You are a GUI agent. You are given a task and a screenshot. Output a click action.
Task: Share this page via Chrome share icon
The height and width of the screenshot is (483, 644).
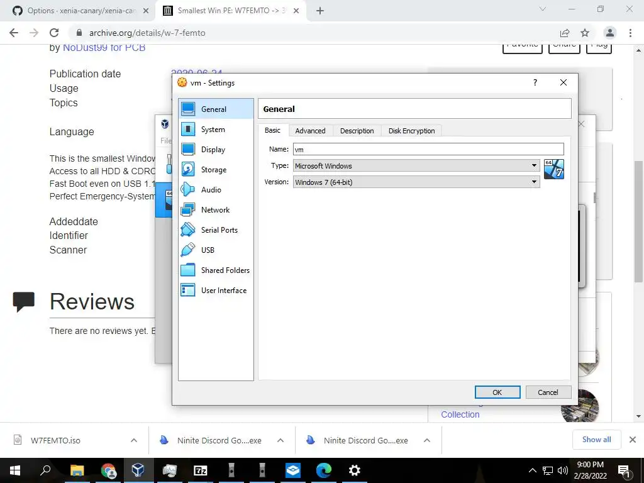[565, 33]
